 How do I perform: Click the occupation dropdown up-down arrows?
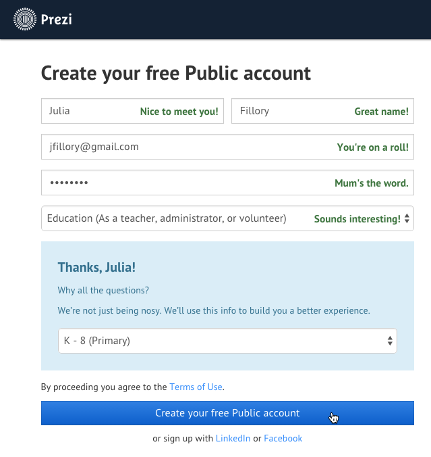407,219
